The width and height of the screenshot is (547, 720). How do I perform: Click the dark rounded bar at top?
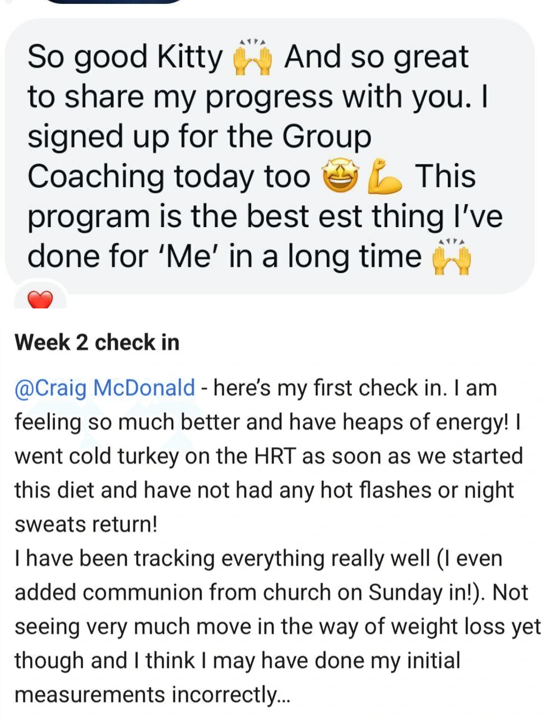[x=112, y=2]
